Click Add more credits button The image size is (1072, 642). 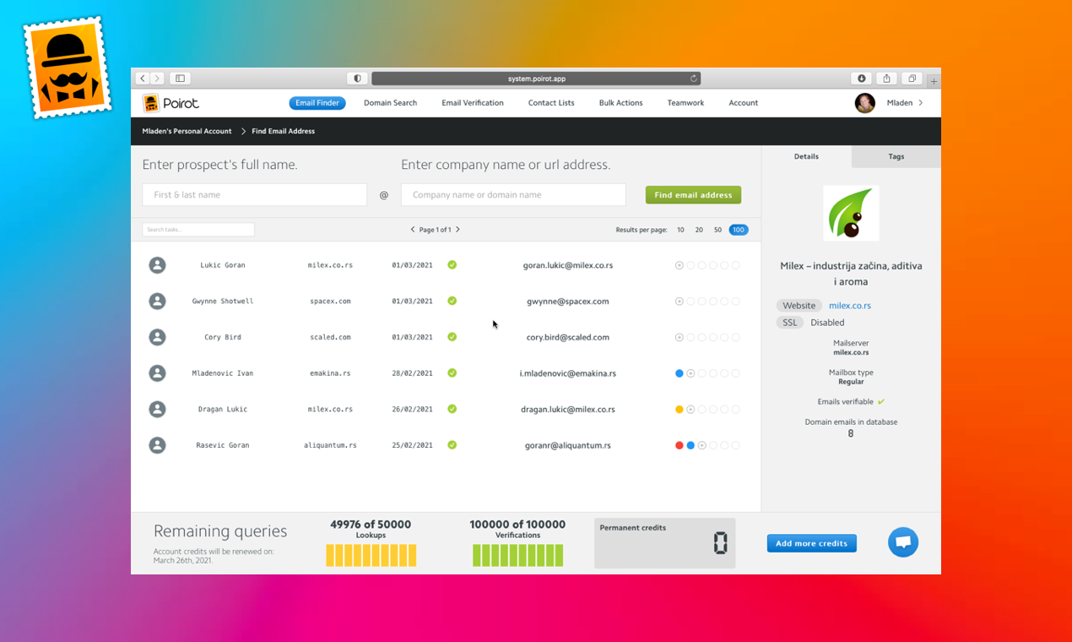(x=811, y=543)
